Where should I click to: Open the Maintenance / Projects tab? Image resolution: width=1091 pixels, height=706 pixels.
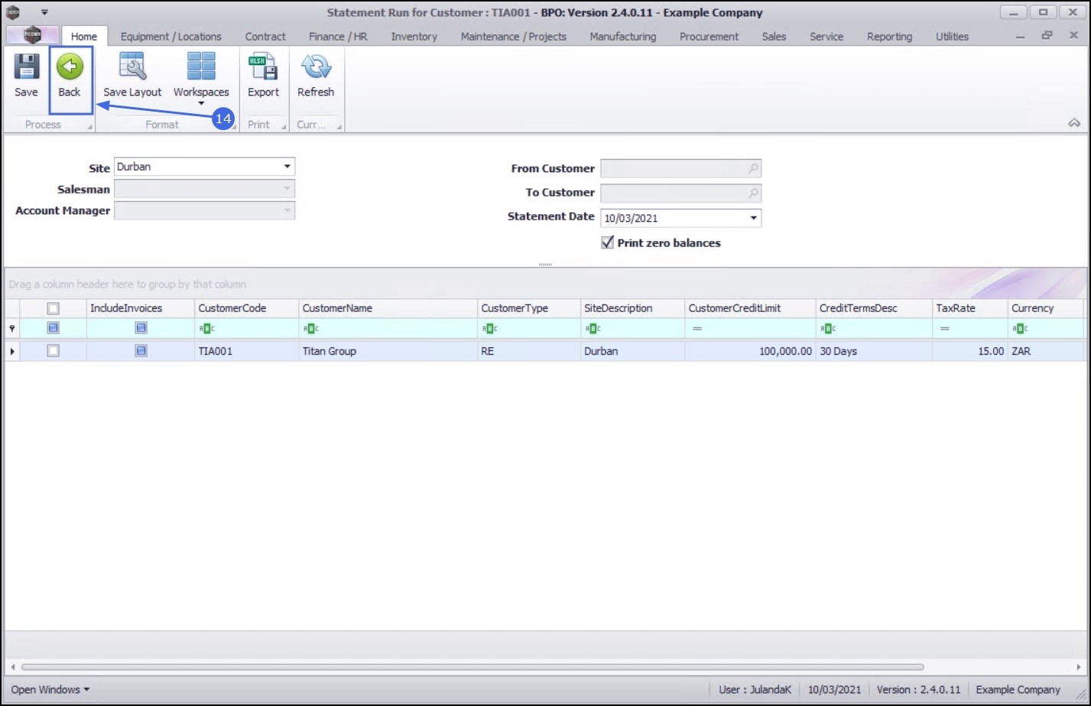(514, 37)
